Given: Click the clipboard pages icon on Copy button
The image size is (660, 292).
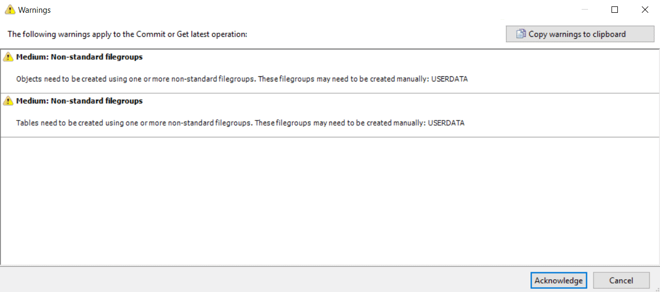Looking at the screenshot, I should click(x=521, y=34).
